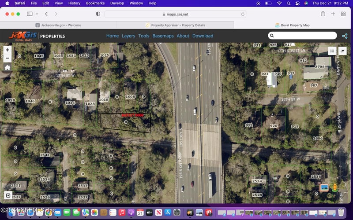Click the share icon beside search
This screenshot has width=353, height=220.
pyautogui.click(x=344, y=36)
